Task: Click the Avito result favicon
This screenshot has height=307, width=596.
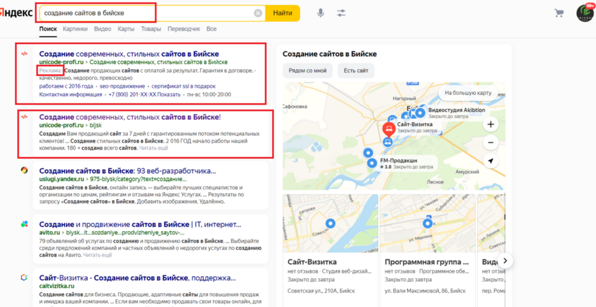Action: tap(24, 224)
